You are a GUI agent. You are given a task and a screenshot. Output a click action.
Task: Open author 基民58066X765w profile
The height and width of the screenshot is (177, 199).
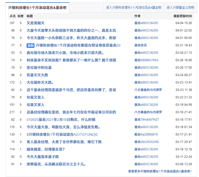click(146, 60)
